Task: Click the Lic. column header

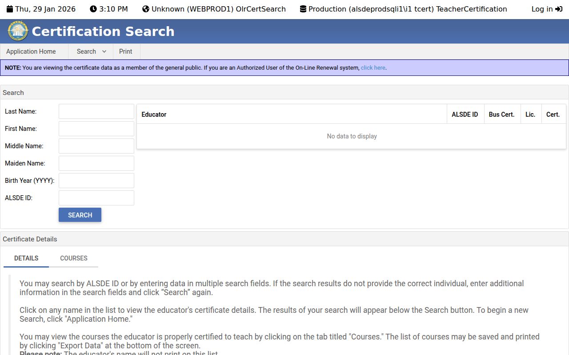Action: [530, 114]
